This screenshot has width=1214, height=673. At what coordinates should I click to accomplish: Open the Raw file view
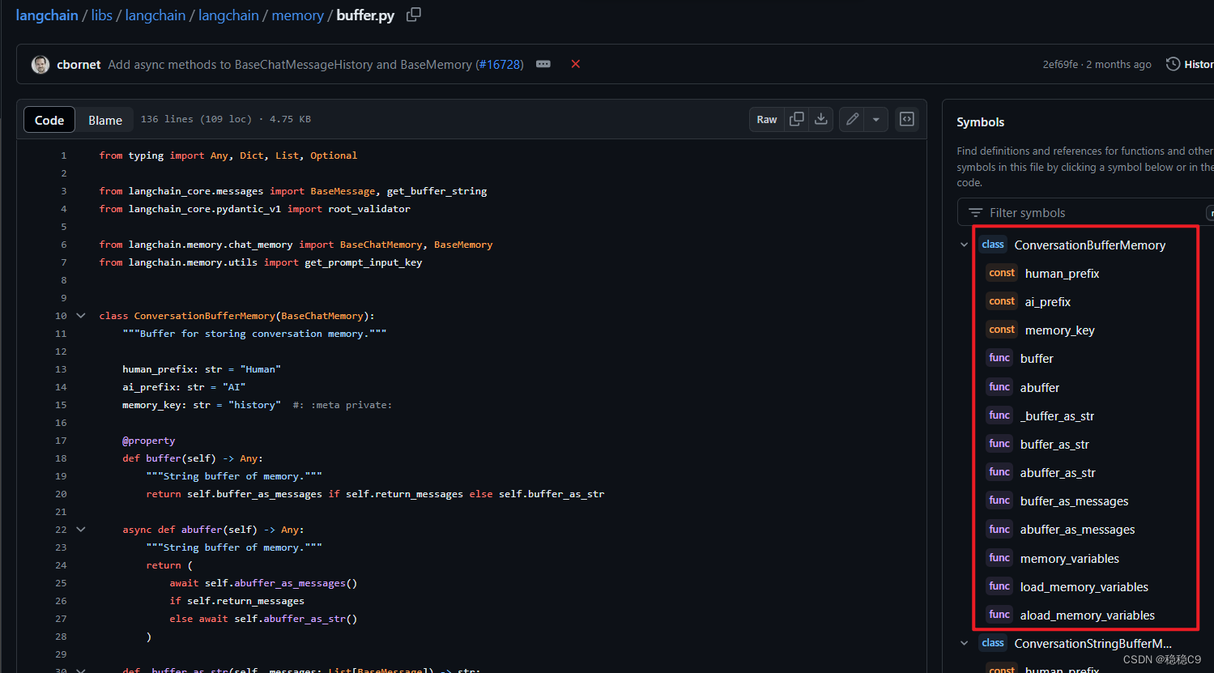tap(767, 119)
